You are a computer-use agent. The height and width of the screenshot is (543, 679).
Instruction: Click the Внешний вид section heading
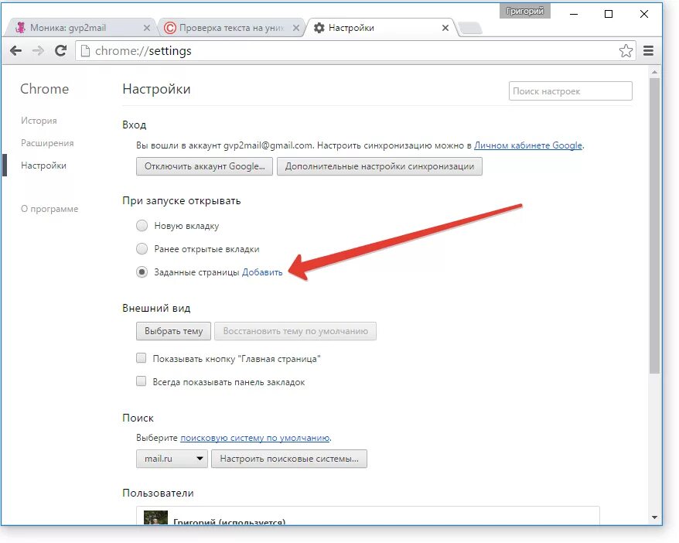pyautogui.click(x=156, y=309)
